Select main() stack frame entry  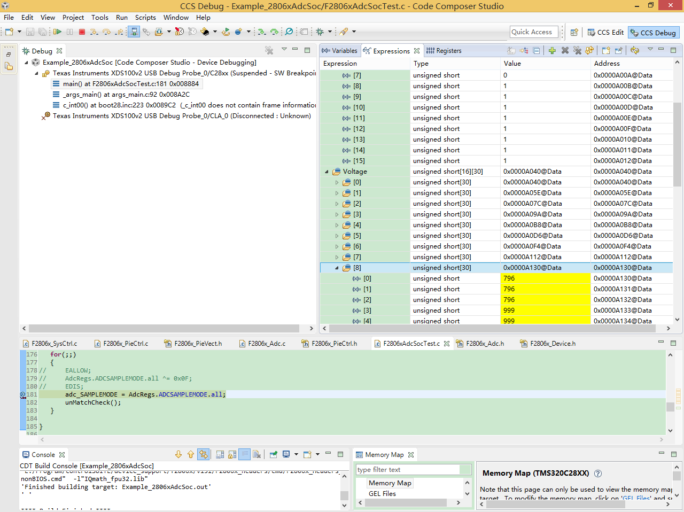pos(130,84)
